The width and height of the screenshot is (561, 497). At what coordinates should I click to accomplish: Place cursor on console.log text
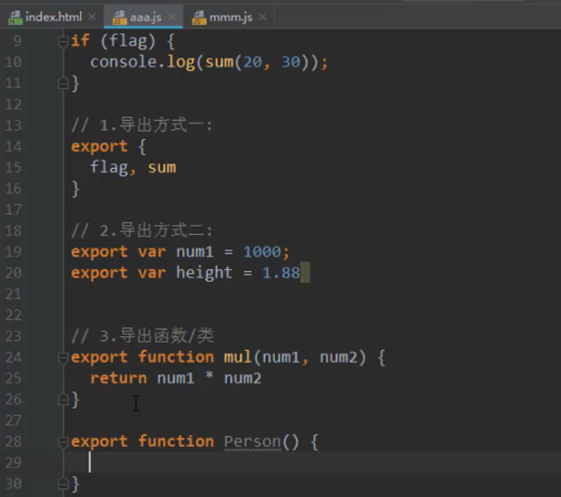pos(143,62)
